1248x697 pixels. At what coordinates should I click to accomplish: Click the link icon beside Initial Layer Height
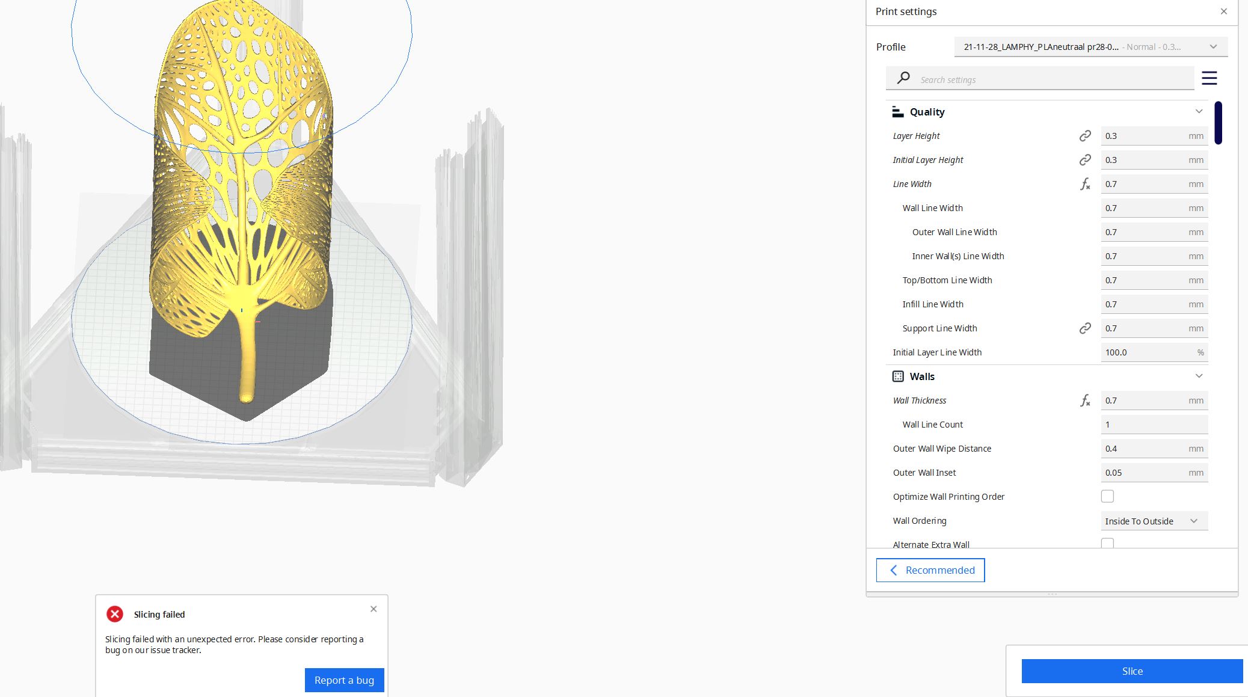(x=1085, y=159)
